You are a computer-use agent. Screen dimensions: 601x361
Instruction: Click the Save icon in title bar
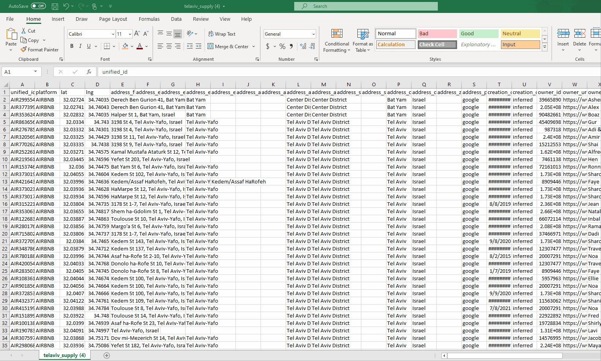click(x=55, y=6)
